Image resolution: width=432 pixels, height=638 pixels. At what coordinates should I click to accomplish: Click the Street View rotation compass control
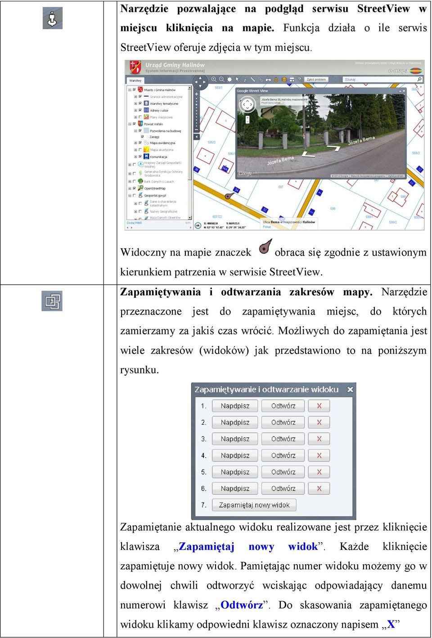[247, 104]
